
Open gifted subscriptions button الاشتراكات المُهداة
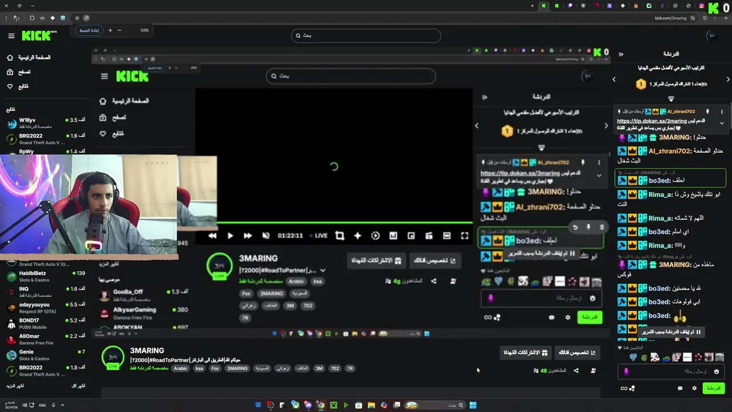(526, 352)
